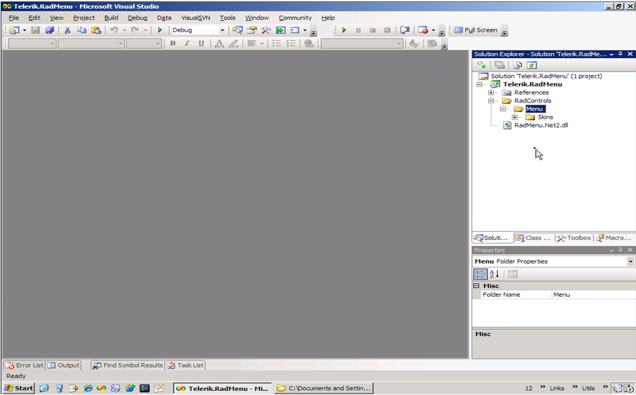Viewport: 636px width, 395px height.
Task: Open the Properties Window toolbar icon
Action: [x=252, y=30]
